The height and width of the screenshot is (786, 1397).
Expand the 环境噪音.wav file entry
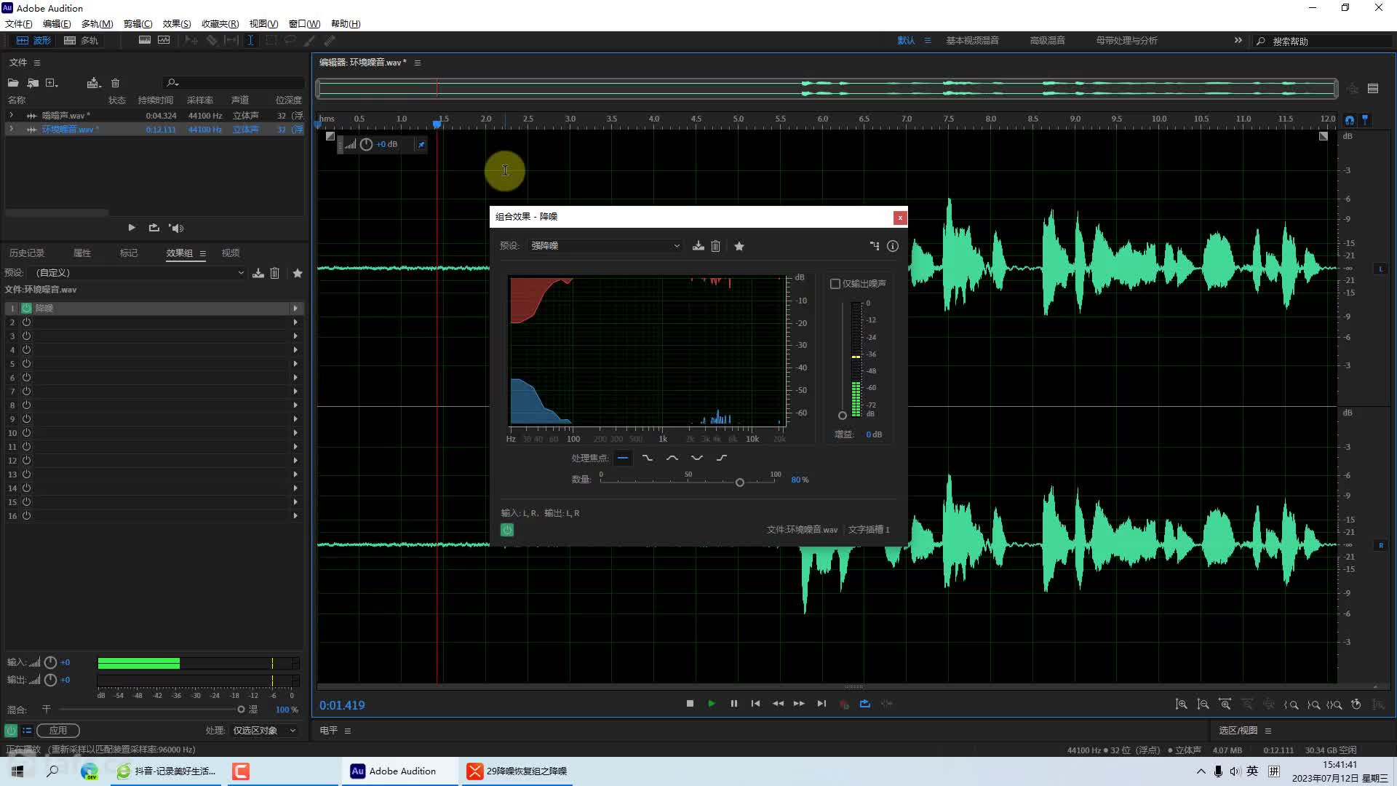tap(11, 129)
